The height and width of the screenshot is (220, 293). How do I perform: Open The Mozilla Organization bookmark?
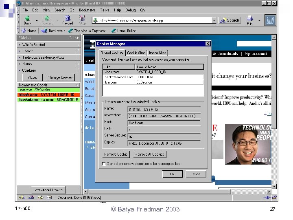(88, 31)
